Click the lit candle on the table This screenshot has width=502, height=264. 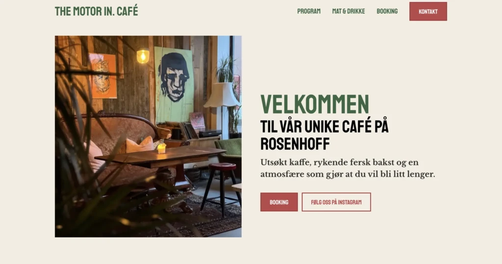tap(162, 148)
